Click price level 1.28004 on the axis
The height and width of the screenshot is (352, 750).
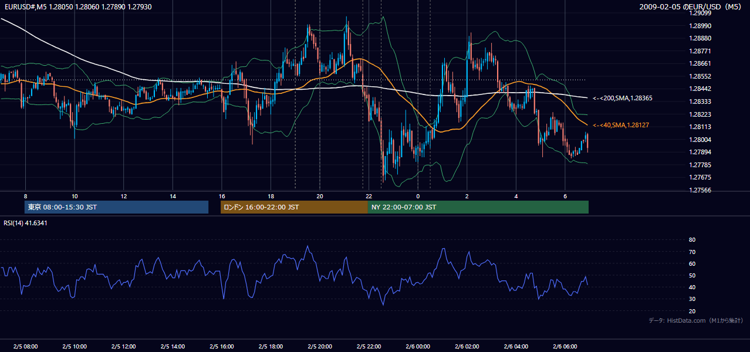click(700, 140)
